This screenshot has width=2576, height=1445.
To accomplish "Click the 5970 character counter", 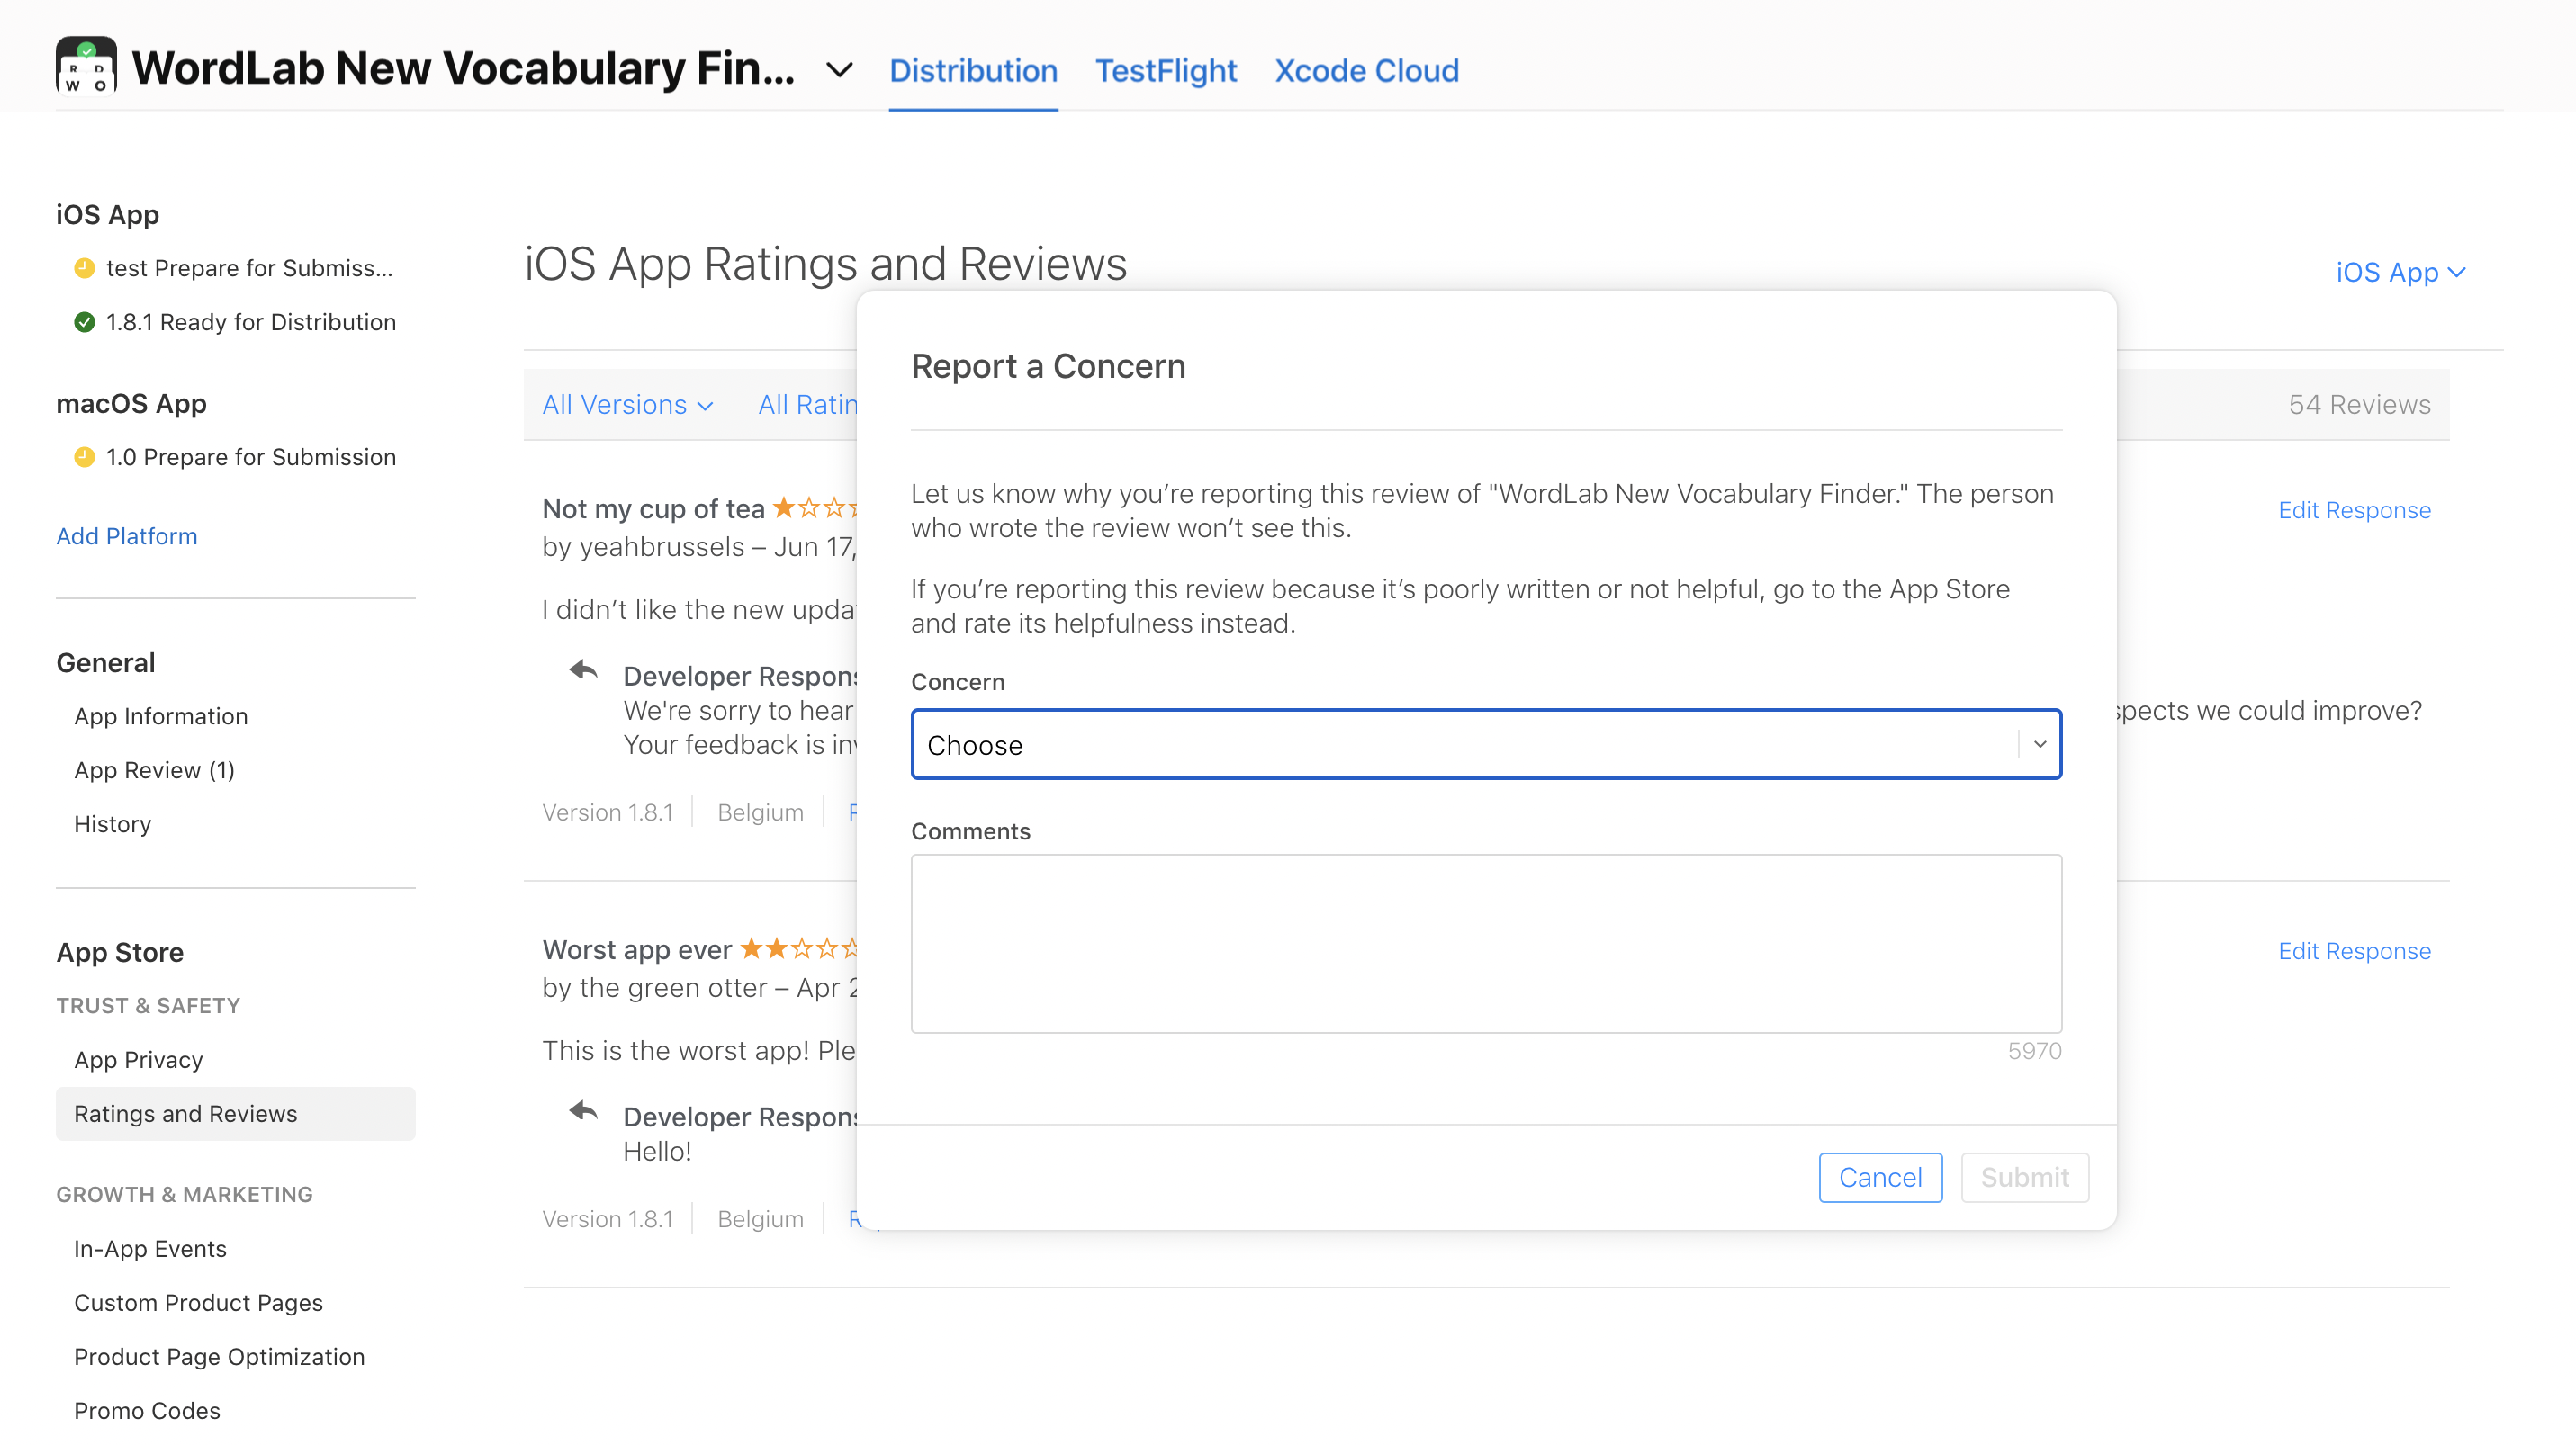I will pos(2034,1050).
